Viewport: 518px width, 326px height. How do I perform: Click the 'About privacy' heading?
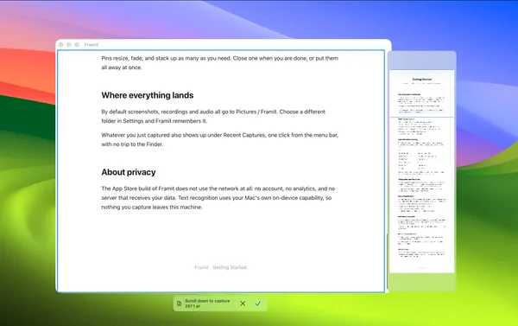click(x=129, y=172)
